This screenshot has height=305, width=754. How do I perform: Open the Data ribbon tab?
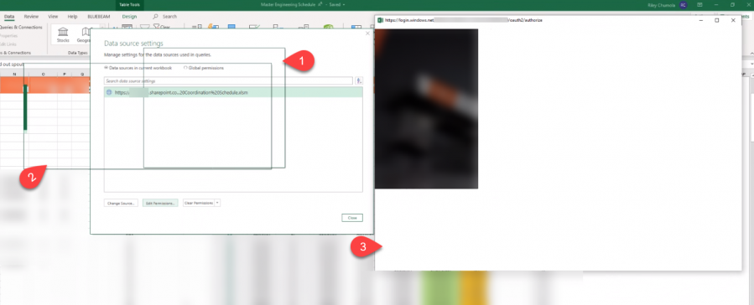[x=9, y=16]
